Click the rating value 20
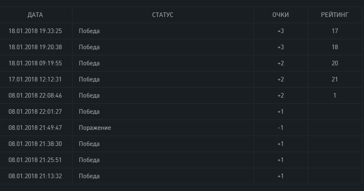Image resolution: width=364 pixels, height=191 pixels. 335,63
